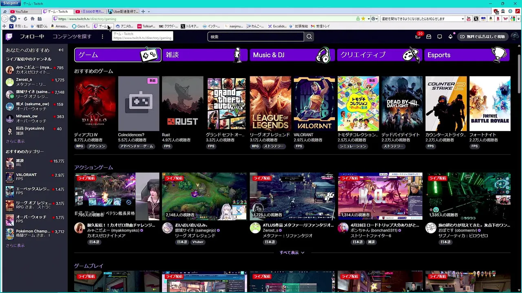522x293 pixels.
Task: Open the Bits crown icon
Action: 450,37
